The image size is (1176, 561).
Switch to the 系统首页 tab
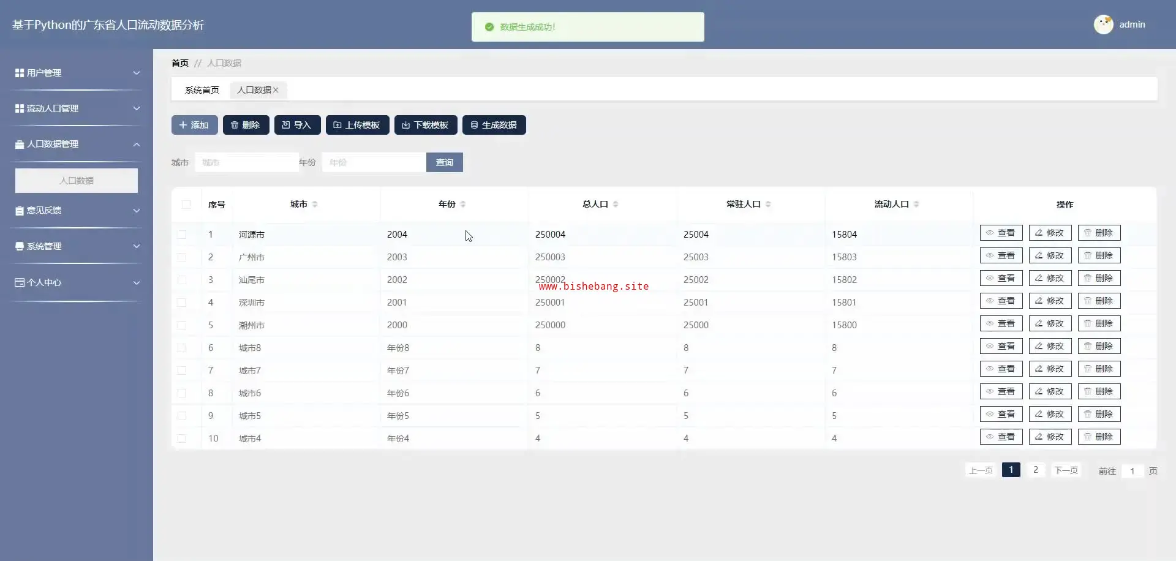202,90
